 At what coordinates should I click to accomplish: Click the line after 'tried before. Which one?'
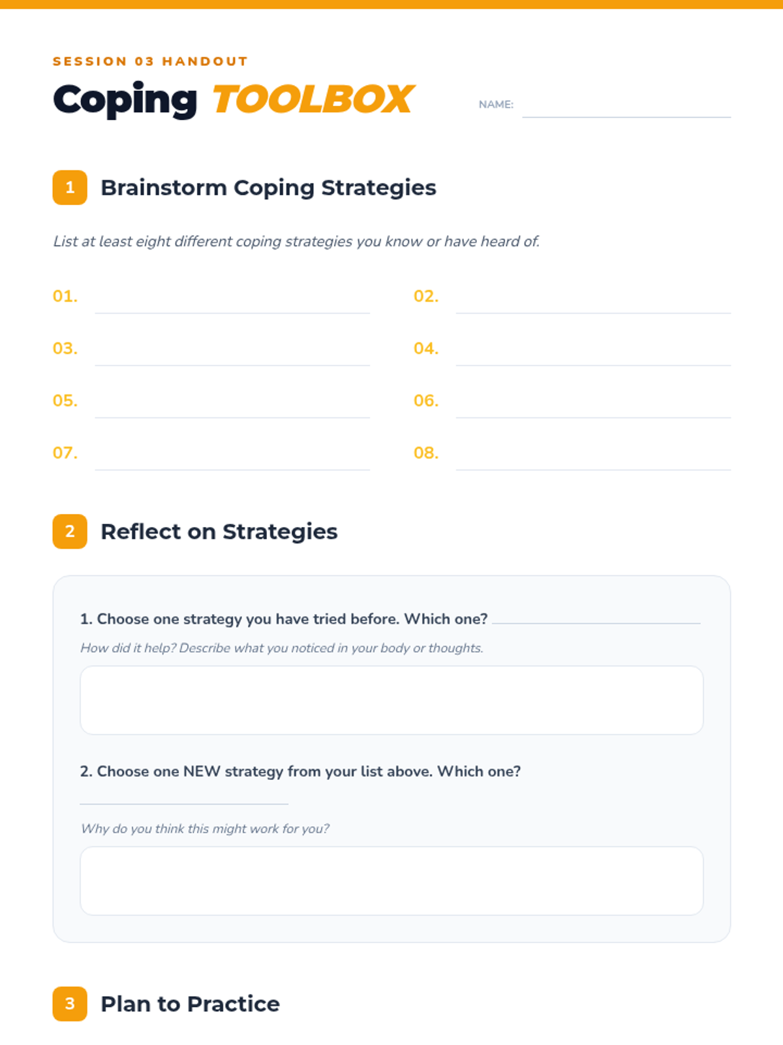pos(596,617)
